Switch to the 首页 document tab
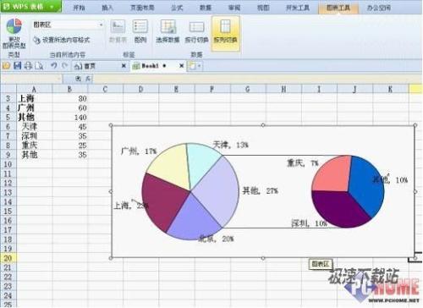The height and width of the screenshot is (308, 423). coord(90,66)
